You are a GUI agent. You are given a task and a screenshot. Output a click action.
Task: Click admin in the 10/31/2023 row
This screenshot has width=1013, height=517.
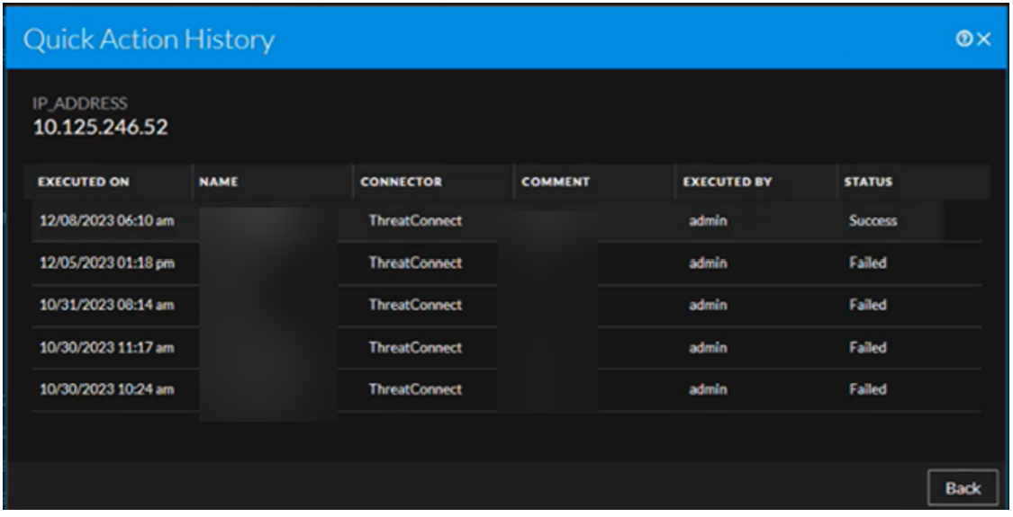[708, 306]
